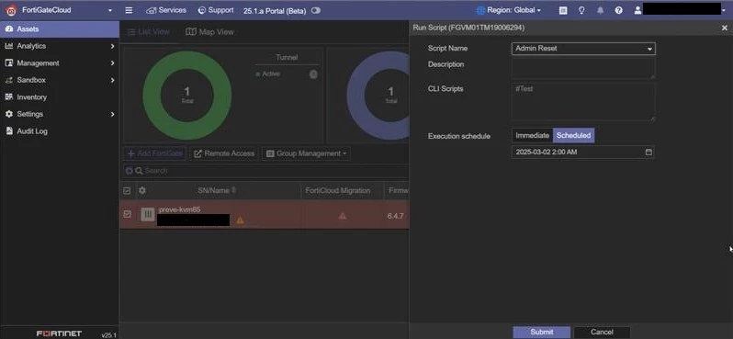Click the notifications bell icon
The height and width of the screenshot is (339, 733).
click(600, 10)
